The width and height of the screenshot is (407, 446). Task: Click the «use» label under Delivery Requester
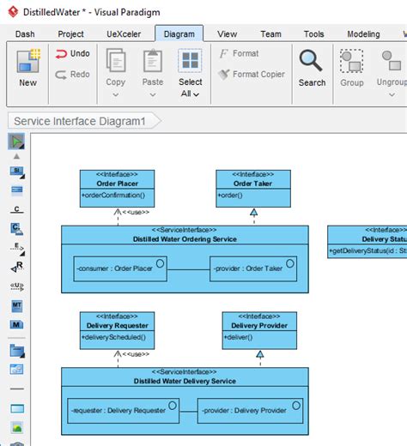pos(136,354)
